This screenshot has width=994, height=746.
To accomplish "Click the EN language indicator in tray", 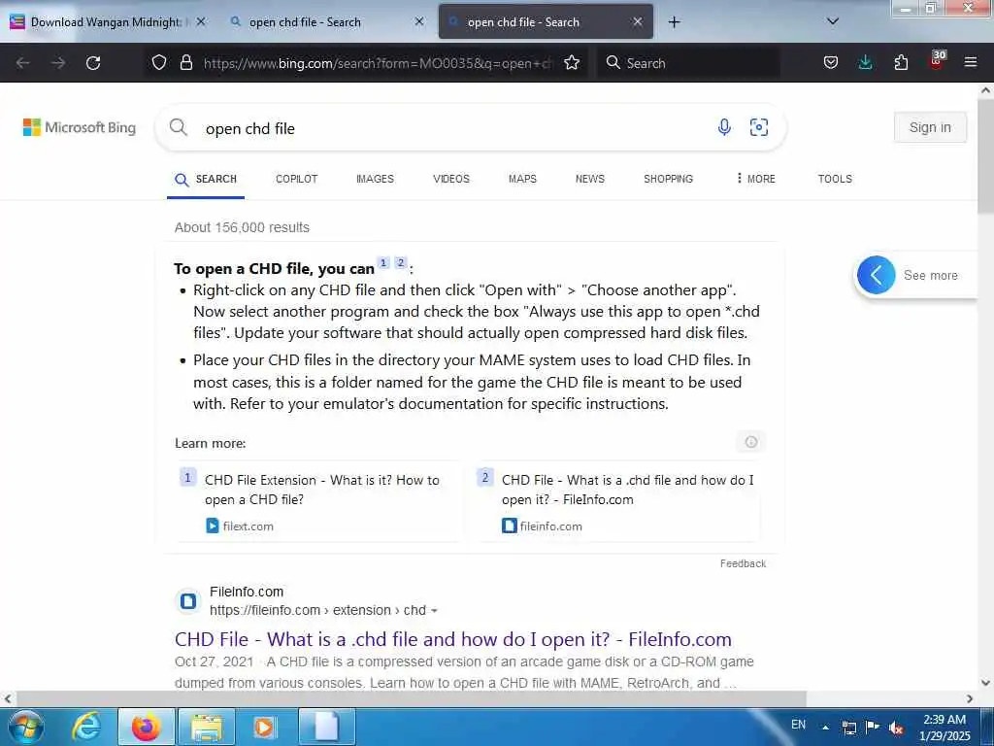I will 798,725.
